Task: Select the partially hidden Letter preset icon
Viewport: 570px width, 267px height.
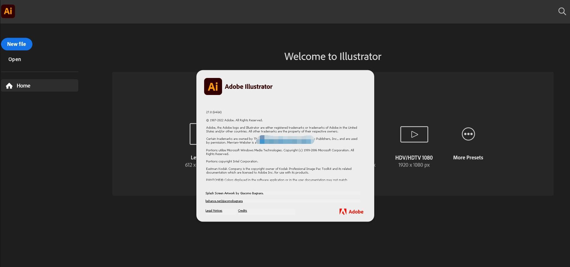Action: pyautogui.click(x=193, y=134)
